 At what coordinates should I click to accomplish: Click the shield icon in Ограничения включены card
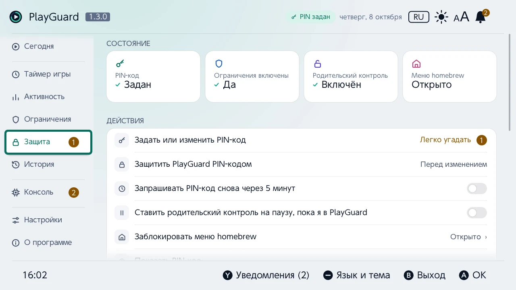pyautogui.click(x=219, y=64)
